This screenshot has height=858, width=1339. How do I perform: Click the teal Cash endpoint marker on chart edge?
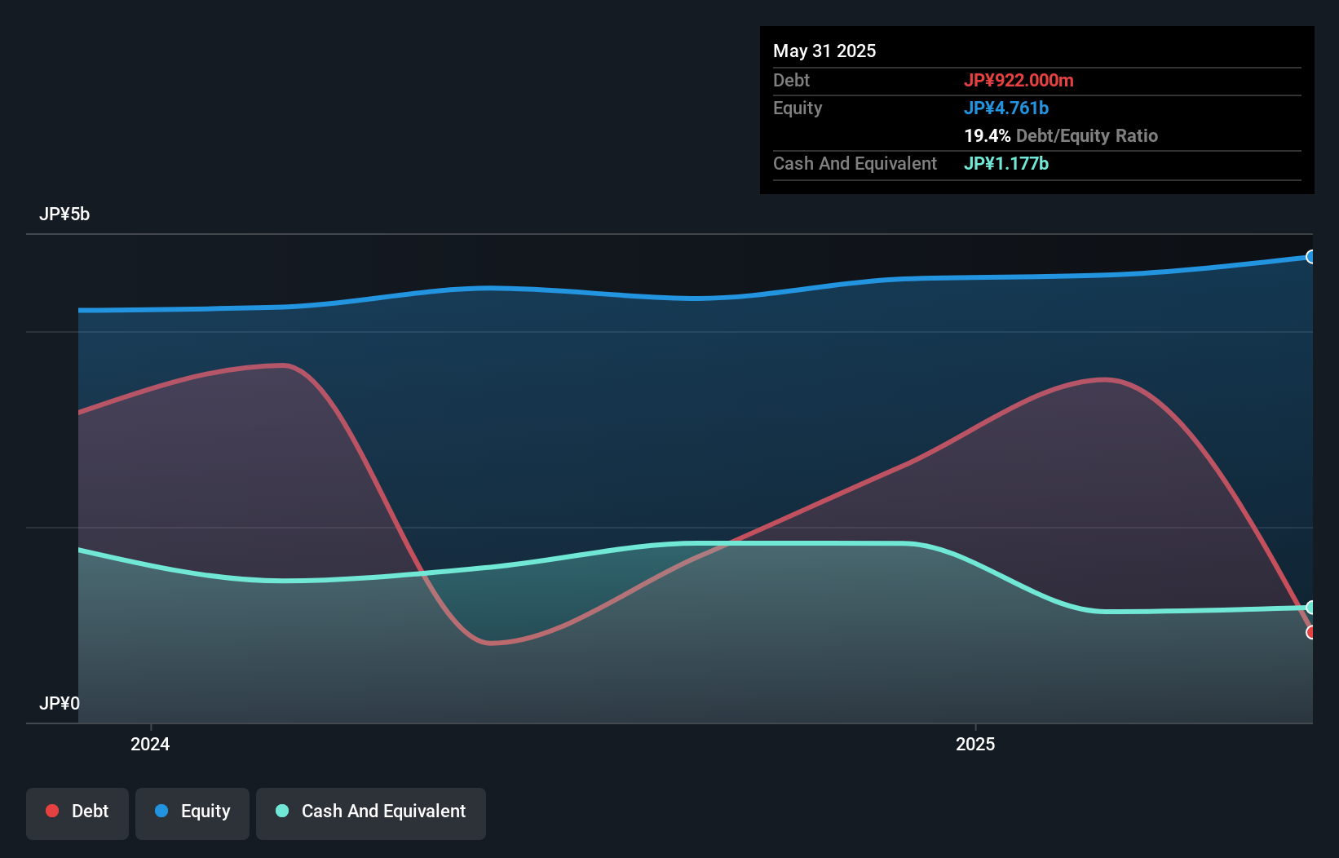click(x=1310, y=608)
